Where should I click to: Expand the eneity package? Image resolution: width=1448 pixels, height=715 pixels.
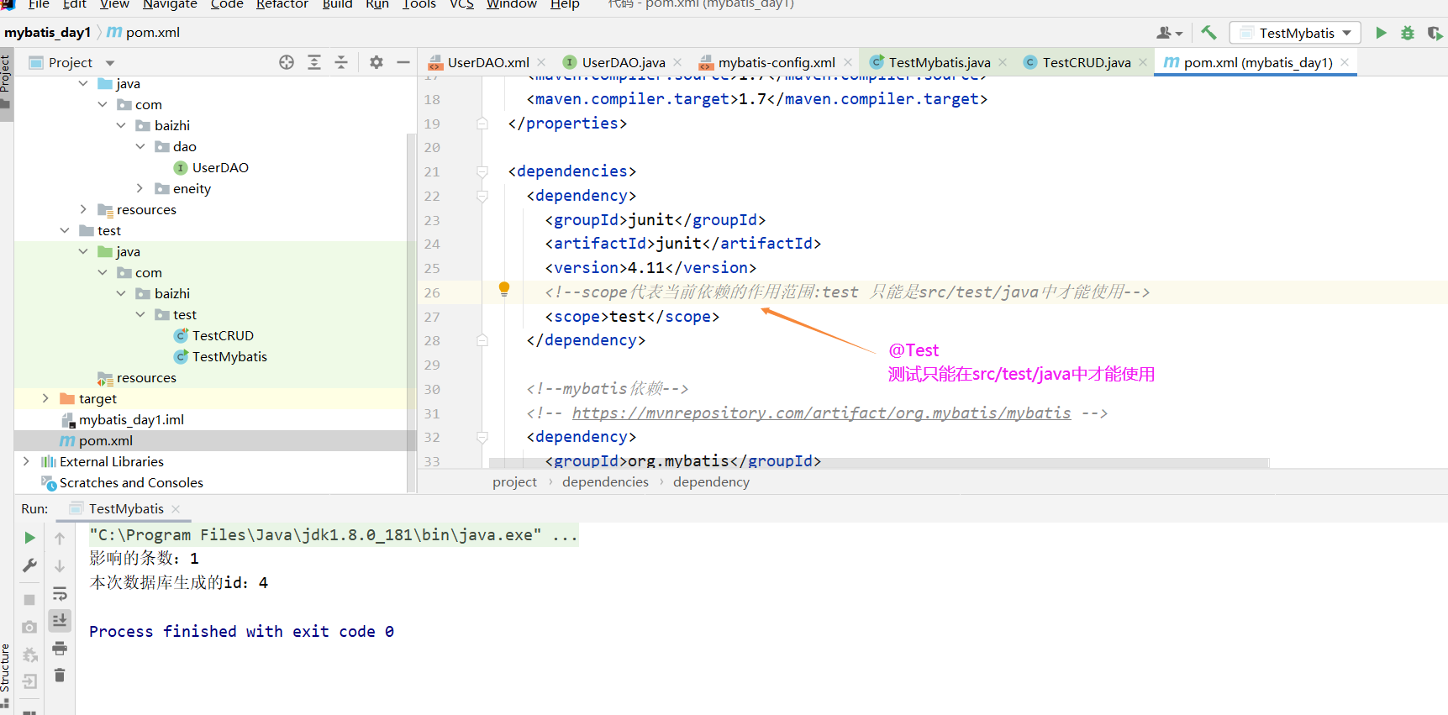[x=140, y=188]
